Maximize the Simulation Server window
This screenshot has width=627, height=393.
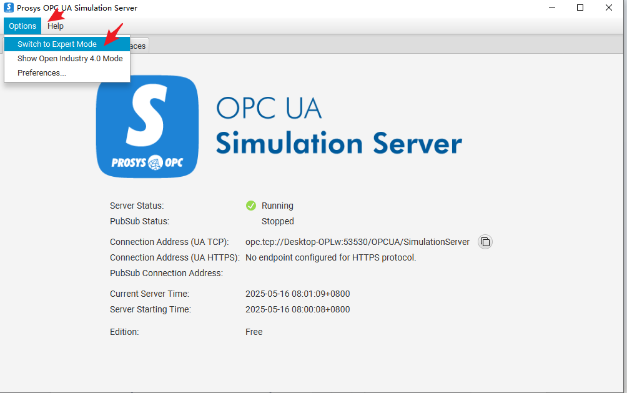(x=580, y=7)
